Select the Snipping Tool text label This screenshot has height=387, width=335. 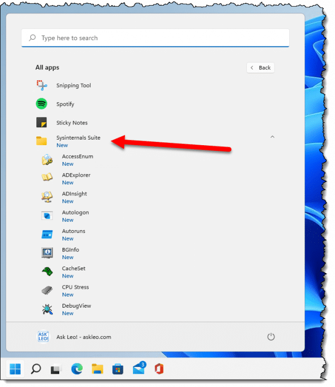tap(74, 85)
